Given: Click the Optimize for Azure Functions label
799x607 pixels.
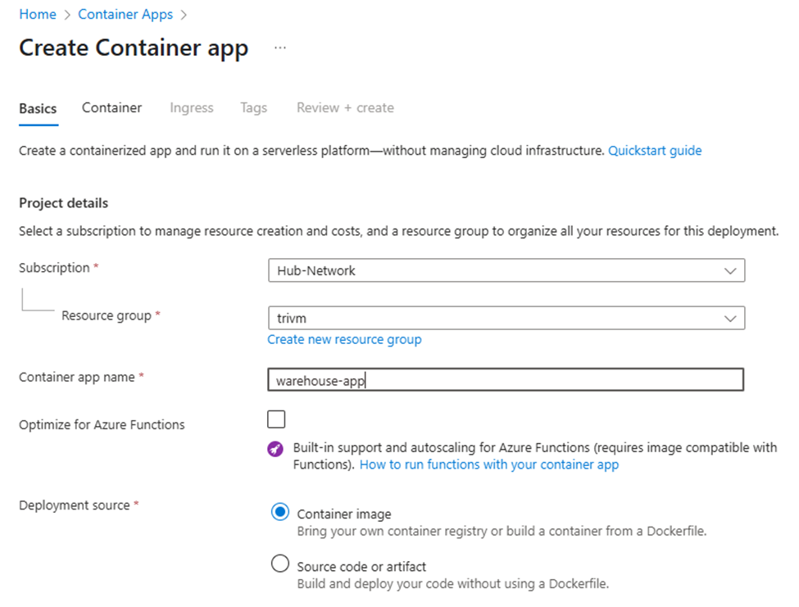Looking at the screenshot, I should pyautogui.click(x=102, y=424).
